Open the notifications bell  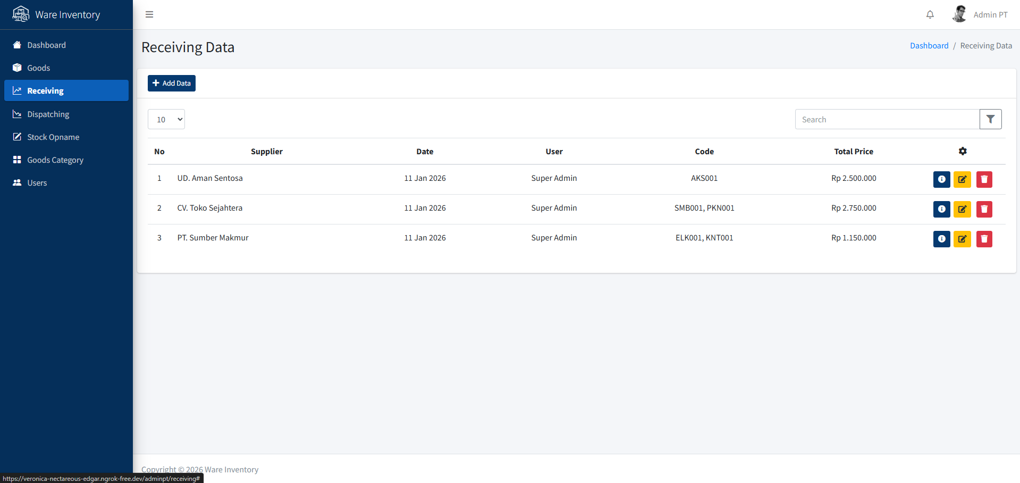[x=930, y=14]
